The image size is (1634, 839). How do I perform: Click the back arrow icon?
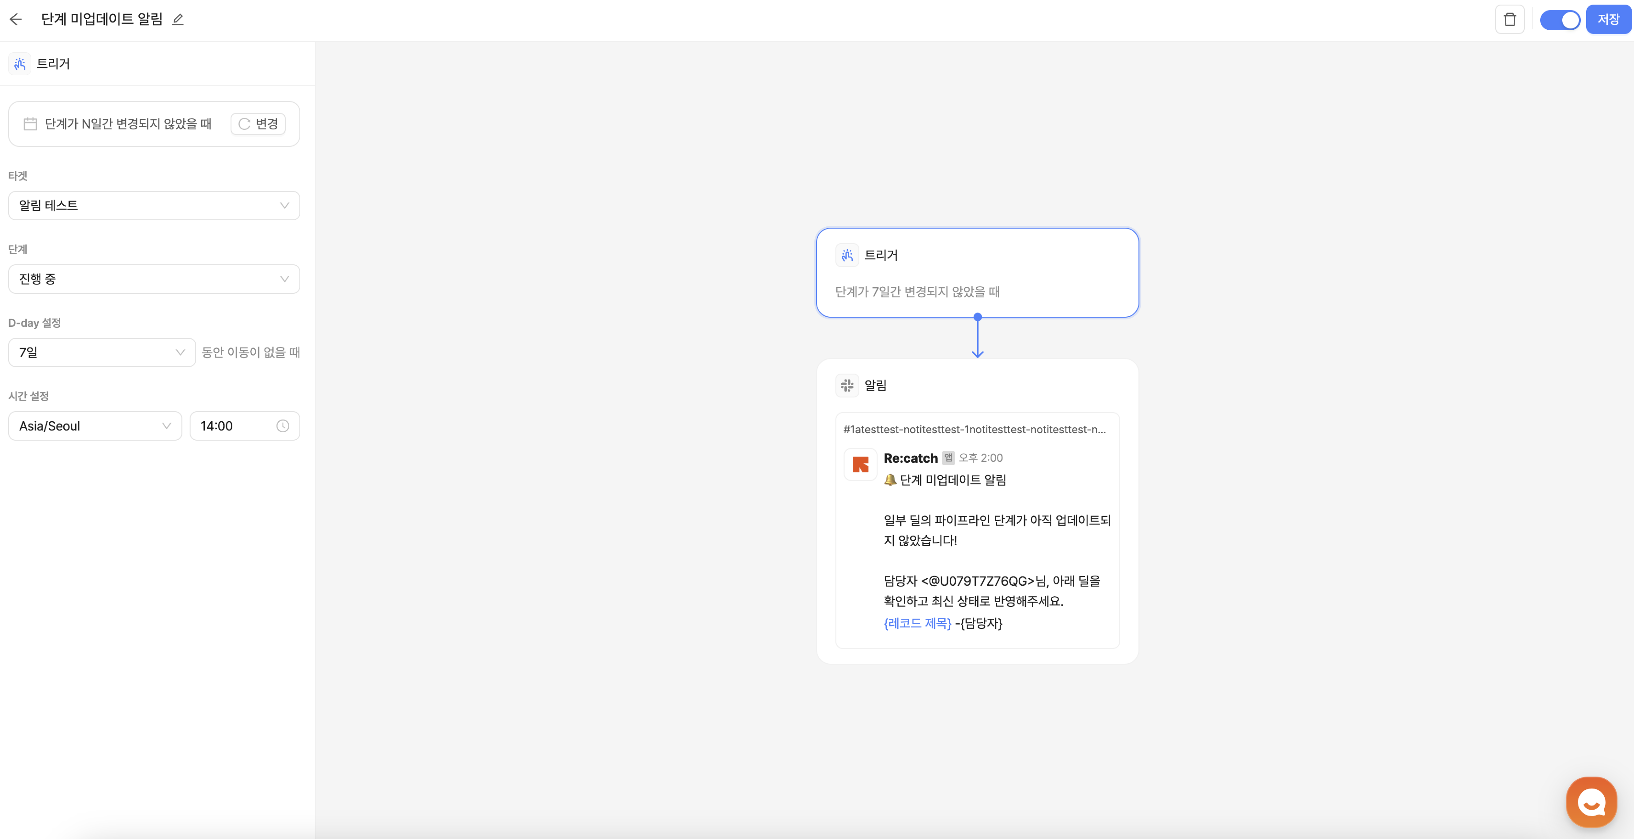coord(16,20)
